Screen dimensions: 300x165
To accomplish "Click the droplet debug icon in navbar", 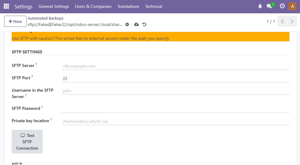I will click(260, 6).
